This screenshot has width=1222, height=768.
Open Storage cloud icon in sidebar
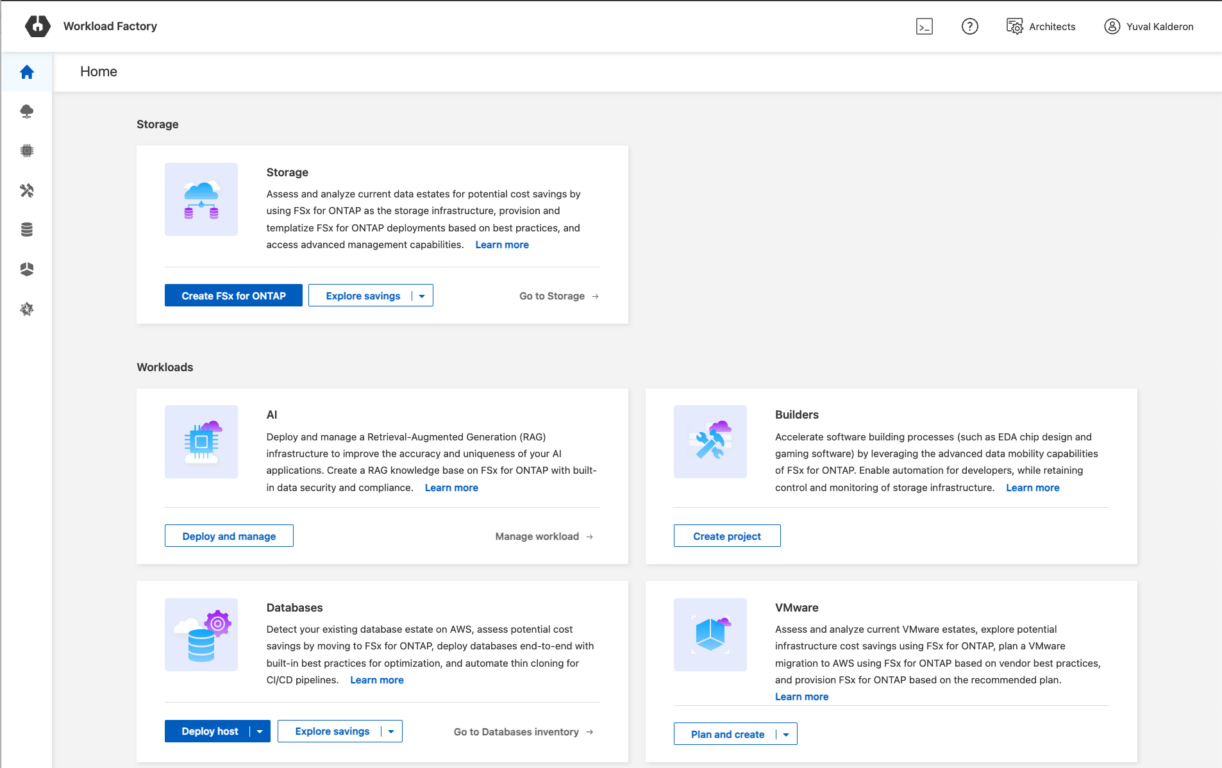click(27, 112)
